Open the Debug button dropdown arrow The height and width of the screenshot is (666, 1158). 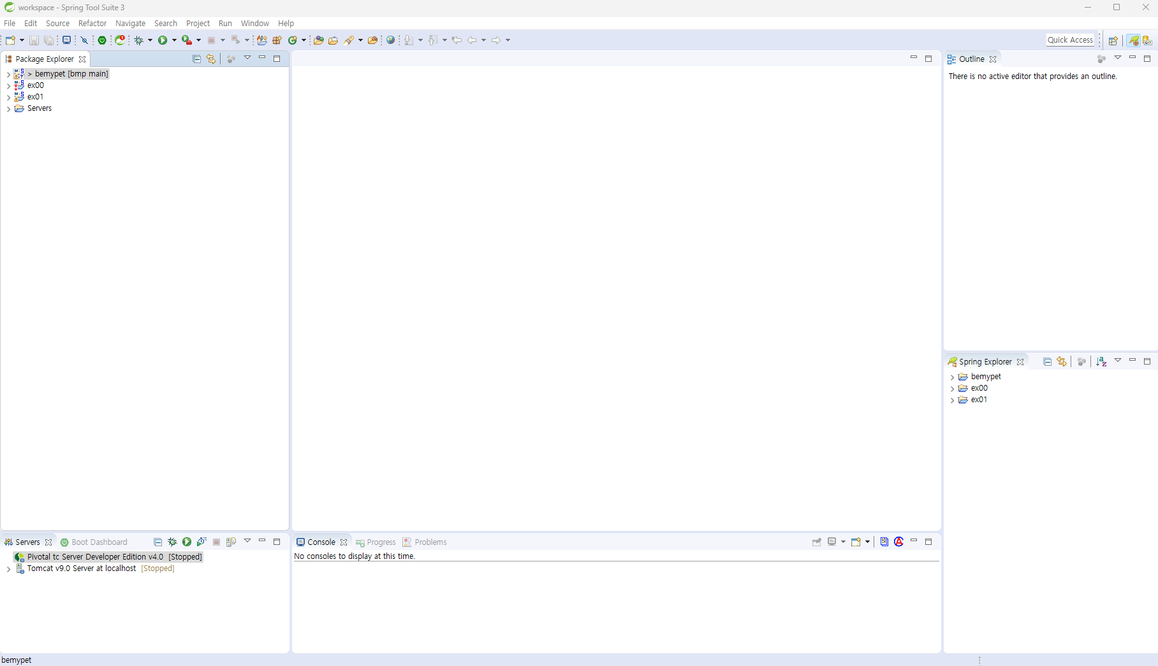click(150, 40)
